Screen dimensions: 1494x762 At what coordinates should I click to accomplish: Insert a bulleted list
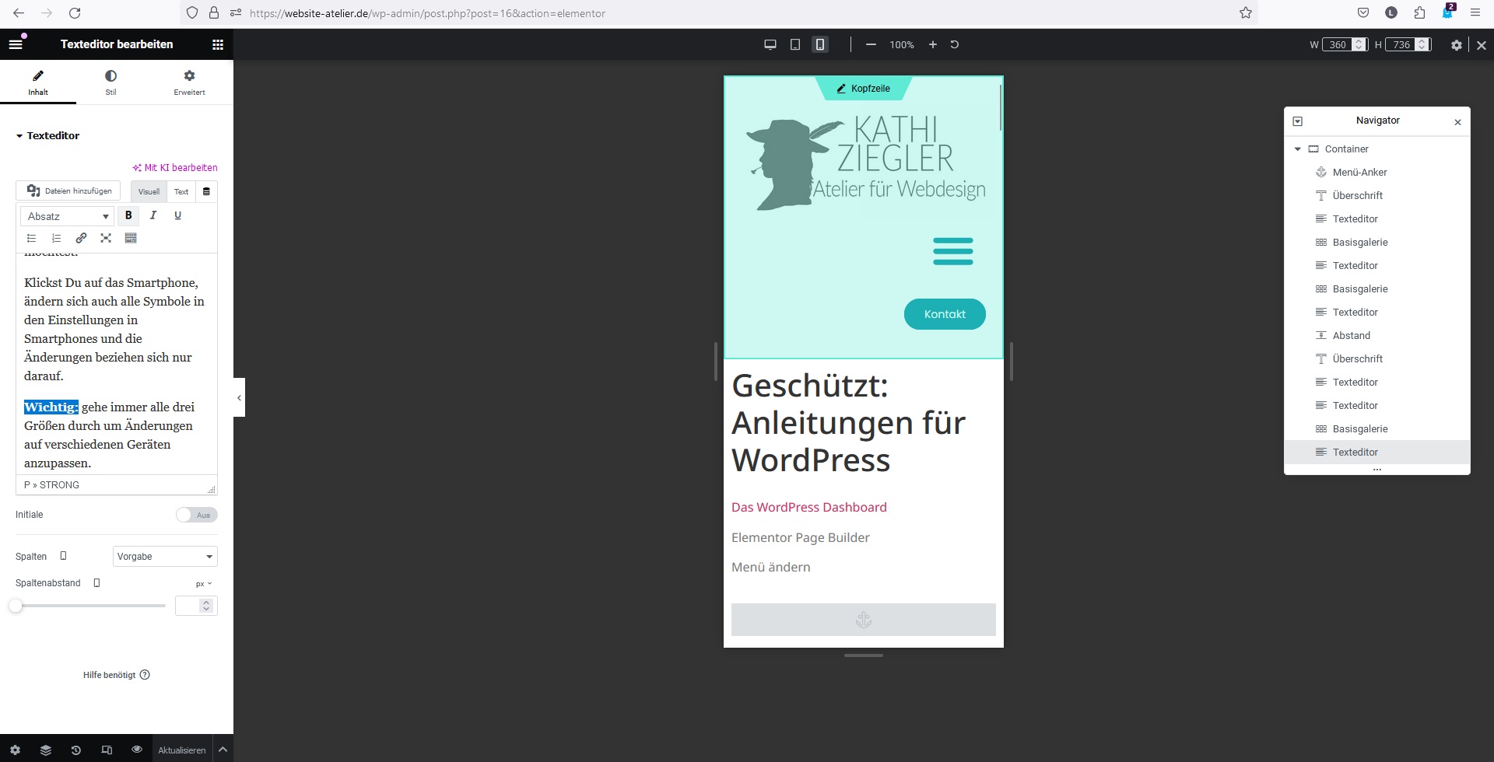click(x=31, y=238)
